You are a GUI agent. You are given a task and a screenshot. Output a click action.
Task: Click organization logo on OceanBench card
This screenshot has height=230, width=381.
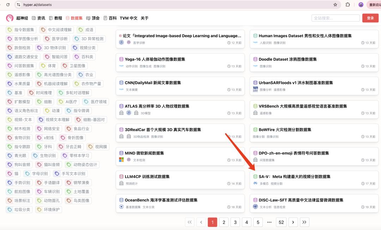[121, 207]
